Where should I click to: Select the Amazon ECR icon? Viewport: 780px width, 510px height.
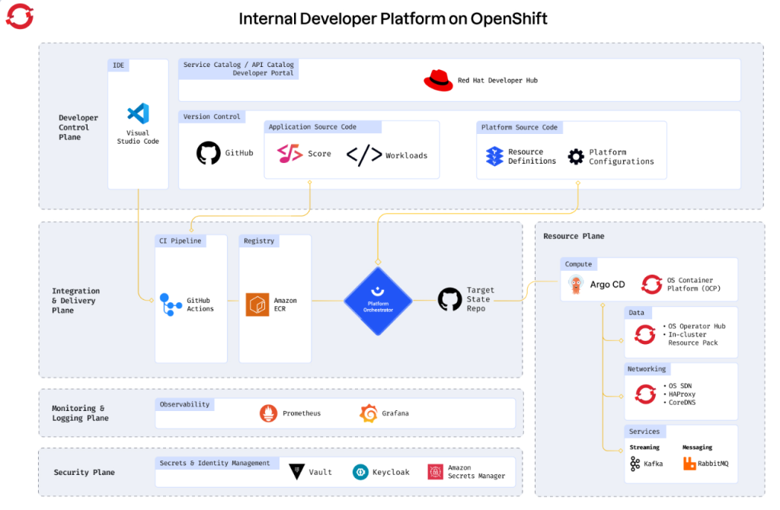257,304
